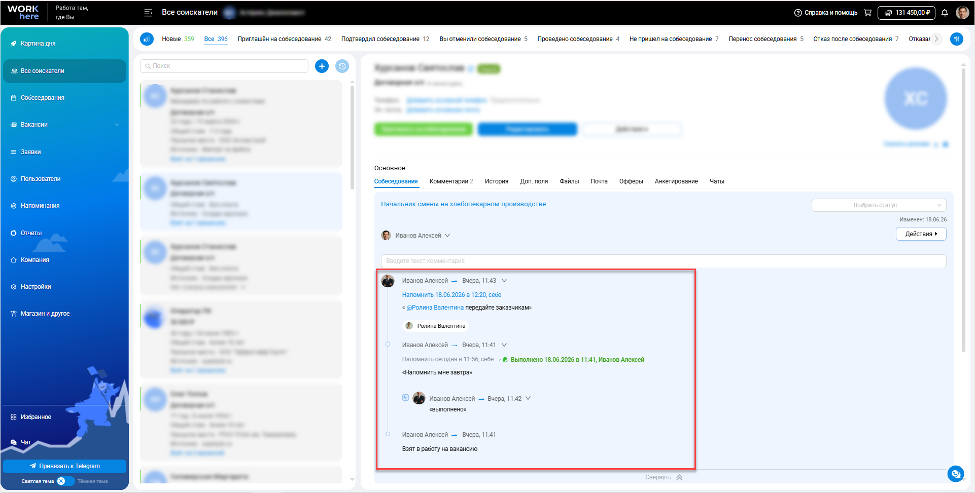Open the search history clock icon
The height and width of the screenshot is (493, 975).
click(x=342, y=66)
